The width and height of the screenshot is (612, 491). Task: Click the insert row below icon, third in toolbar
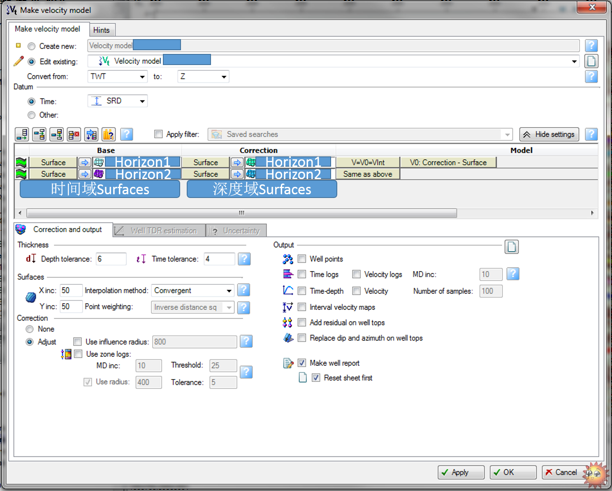pos(56,134)
